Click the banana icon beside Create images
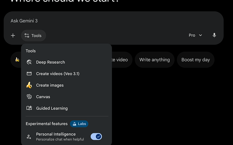 tap(29, 85)
